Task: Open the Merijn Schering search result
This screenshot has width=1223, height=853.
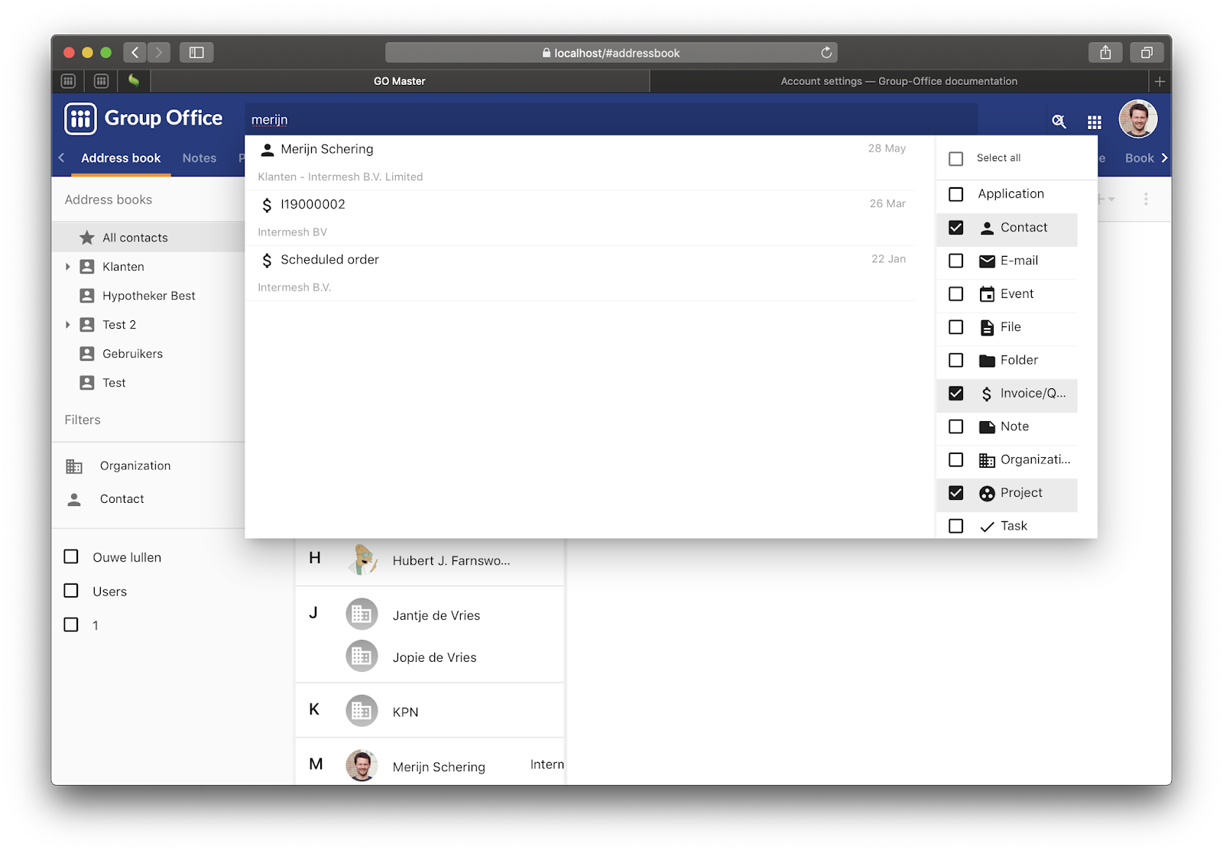Action: (327, 150)
